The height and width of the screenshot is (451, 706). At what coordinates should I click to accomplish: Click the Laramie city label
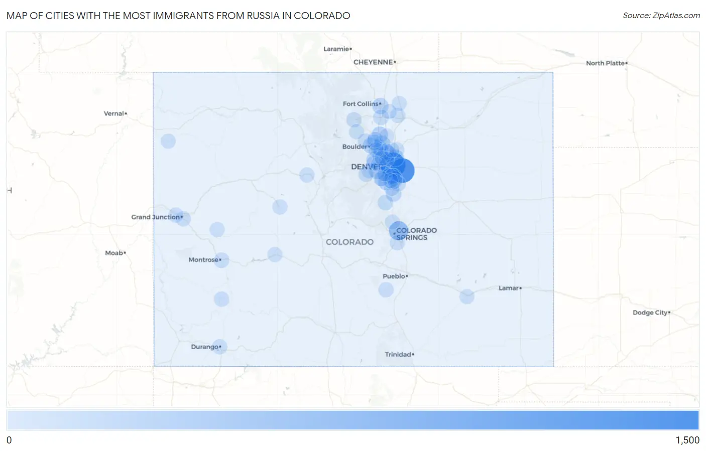[336, 49]
